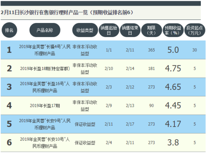Click rank number 3 in the table

[9, 87]
